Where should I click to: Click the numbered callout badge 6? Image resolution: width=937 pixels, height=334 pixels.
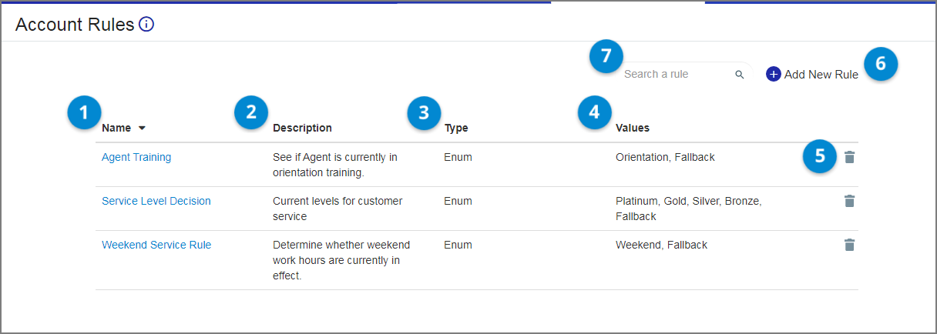[x=881, y=65]
